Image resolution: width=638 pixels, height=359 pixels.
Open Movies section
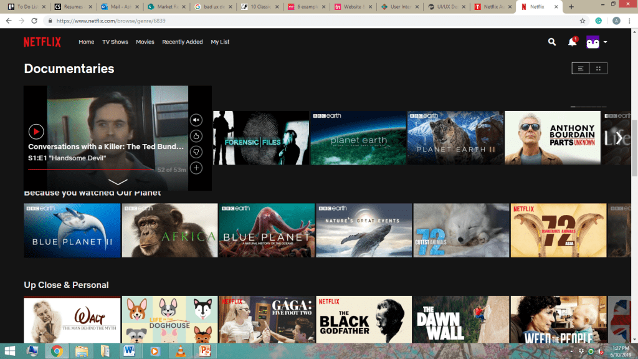(145, 42)
